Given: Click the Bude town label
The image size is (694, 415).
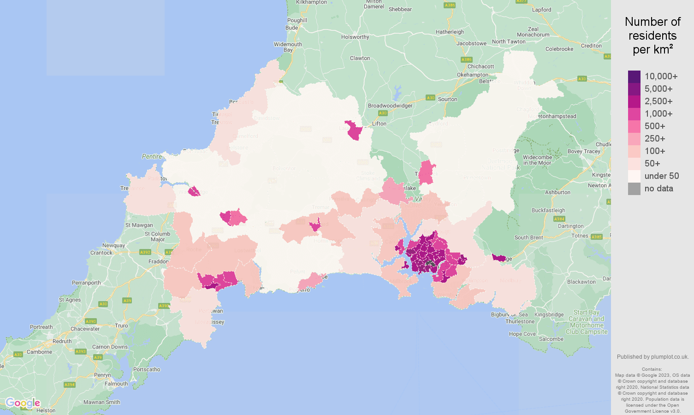Looking at the screenshot, I should click(x=291, y=28).
